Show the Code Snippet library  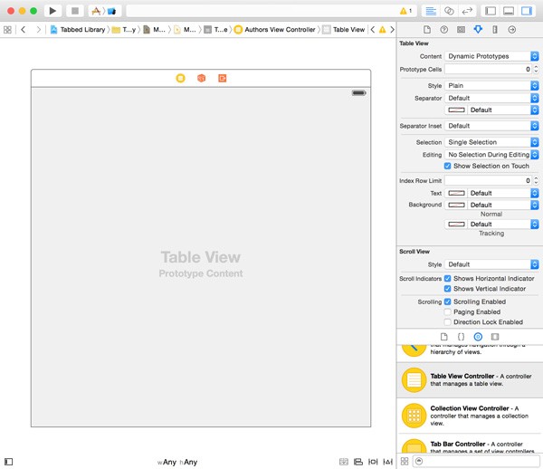461,337
